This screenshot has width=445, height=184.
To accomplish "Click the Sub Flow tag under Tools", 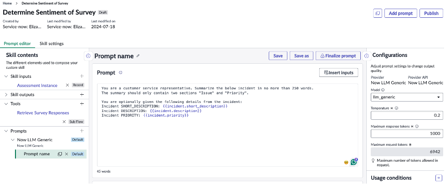I will click(x=77, y=122).
